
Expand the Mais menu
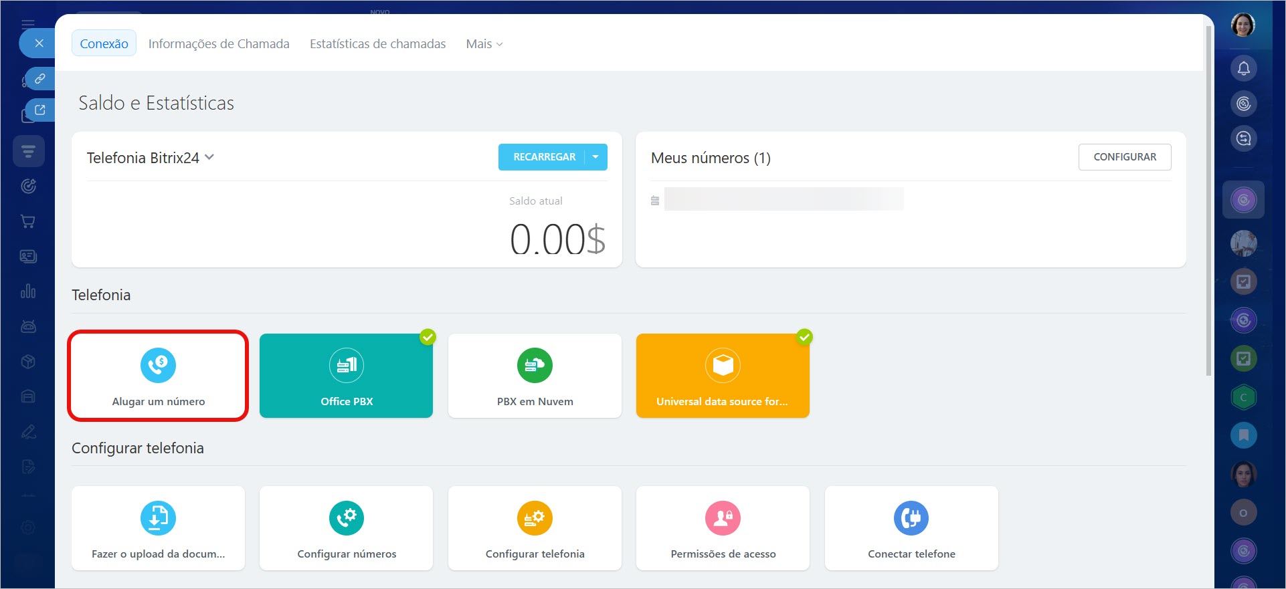484,44
